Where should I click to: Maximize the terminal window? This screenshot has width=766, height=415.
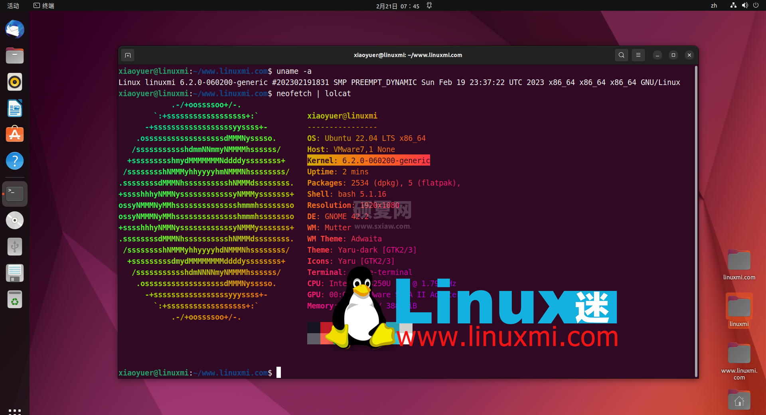tap(673, 55)
